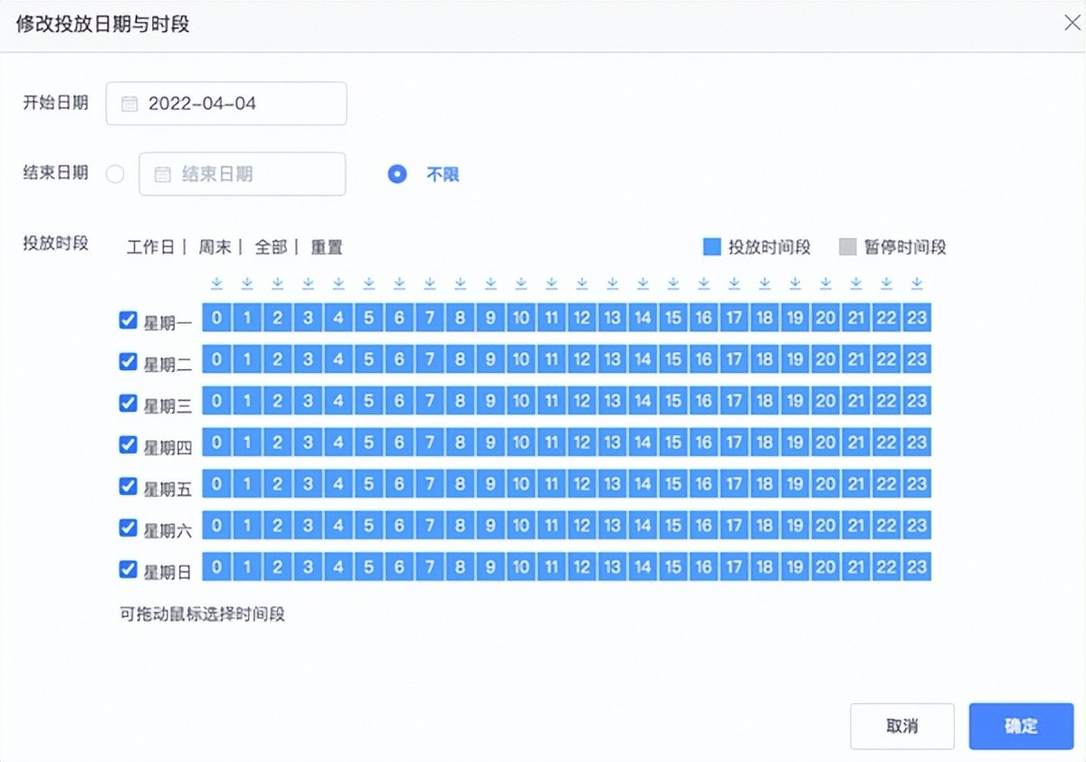Screen dimensions: 1086x762
Task: Click calendar icon in 开始日期 field
Action: coord(129,104)
